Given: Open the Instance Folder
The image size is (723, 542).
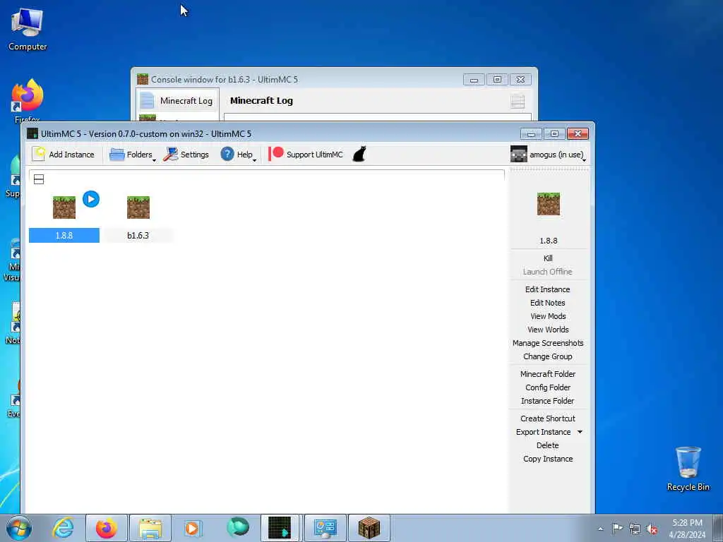Looking at the screenshot, I should pos(548,401).
